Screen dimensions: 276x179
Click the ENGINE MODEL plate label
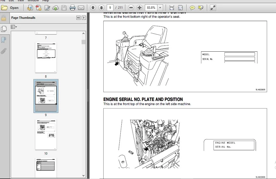225,143
